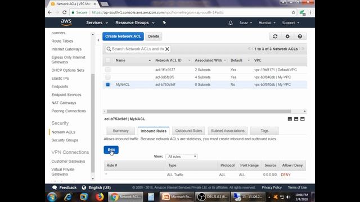The width and height of the screenshot is (360, 202).
Task: Open Subnet Associations tab
Action: point(227,131)
